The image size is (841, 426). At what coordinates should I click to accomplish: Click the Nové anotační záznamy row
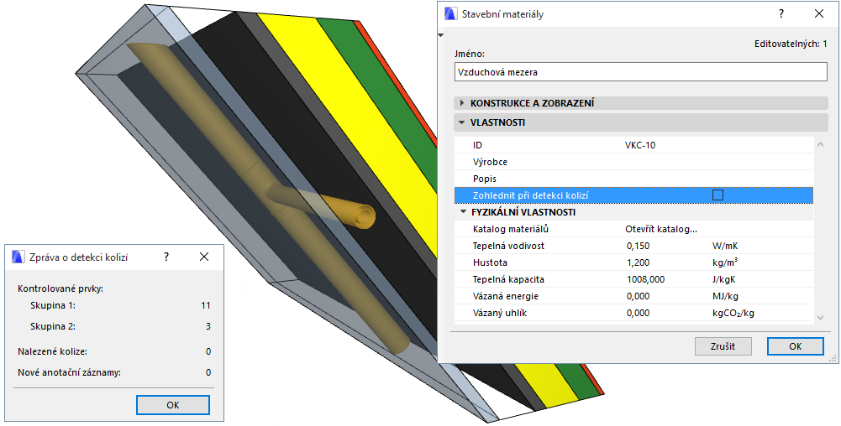[114, 372]
